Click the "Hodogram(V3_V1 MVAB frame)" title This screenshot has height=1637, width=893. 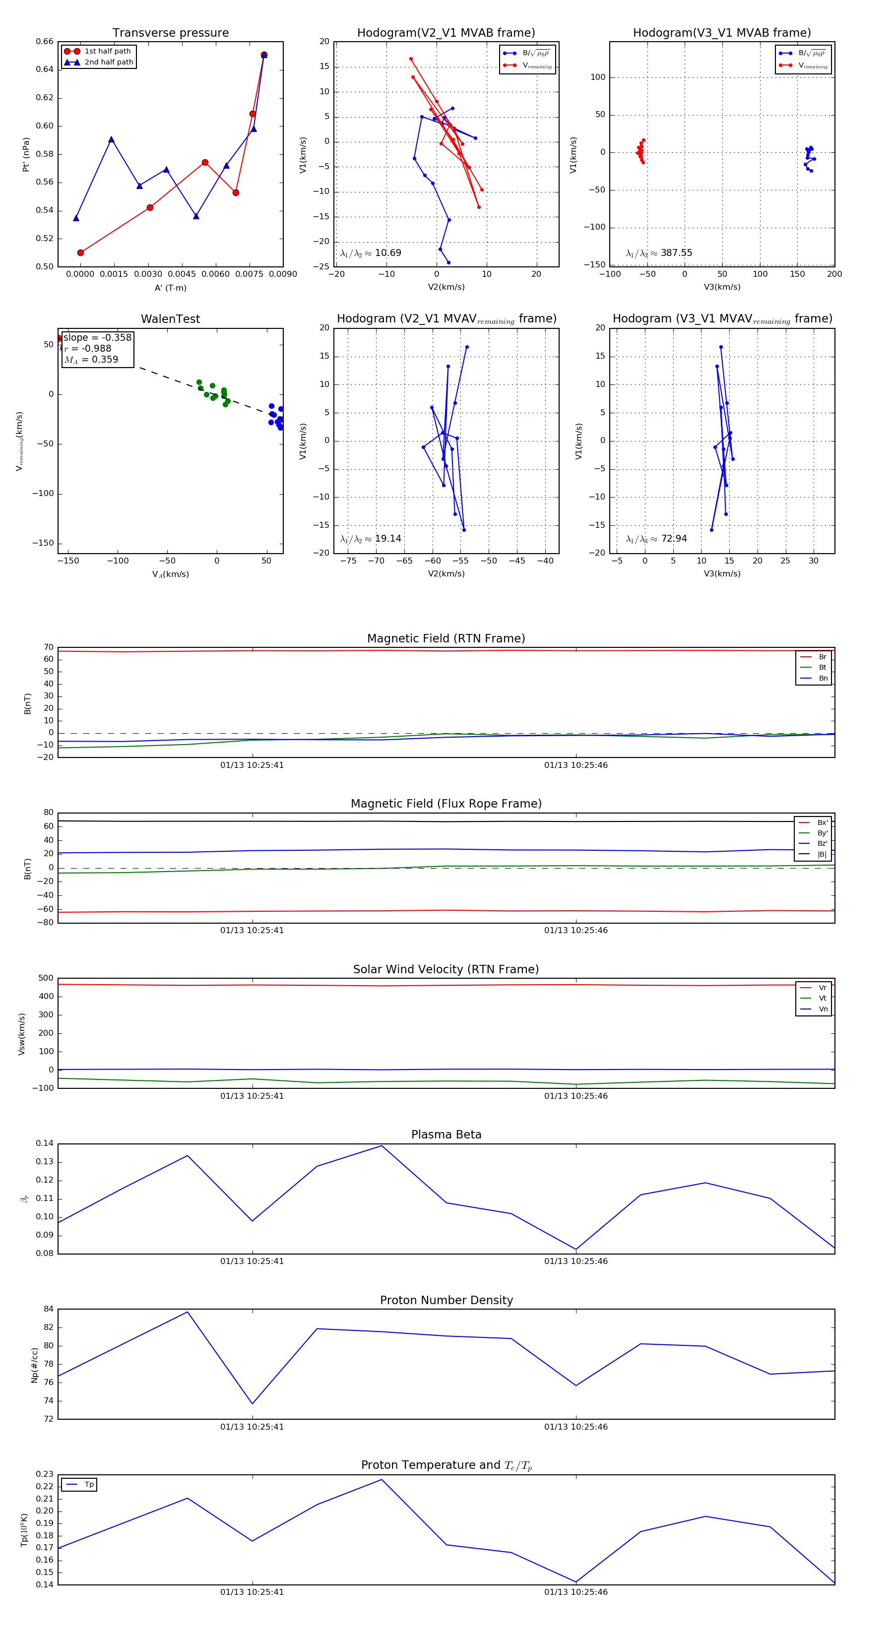click(x=722, y=33)
